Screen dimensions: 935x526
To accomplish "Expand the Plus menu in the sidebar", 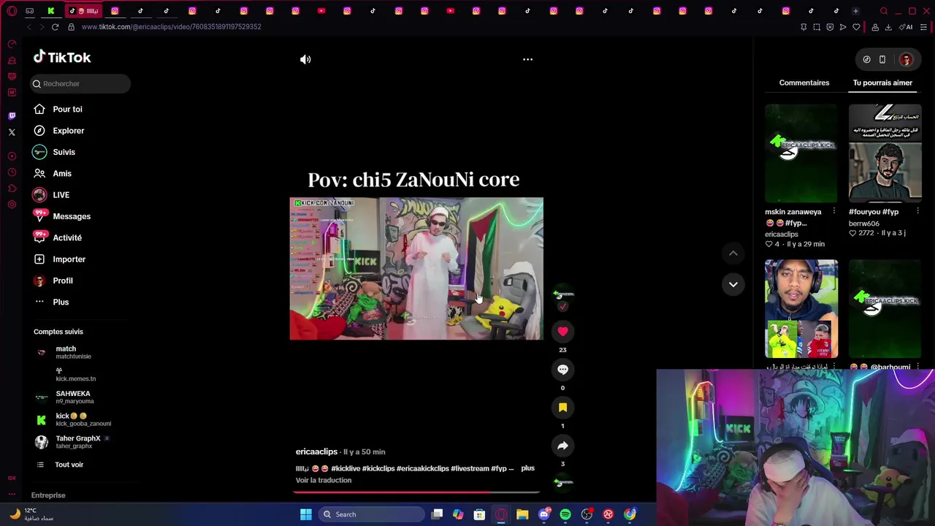I will [51, 302].
